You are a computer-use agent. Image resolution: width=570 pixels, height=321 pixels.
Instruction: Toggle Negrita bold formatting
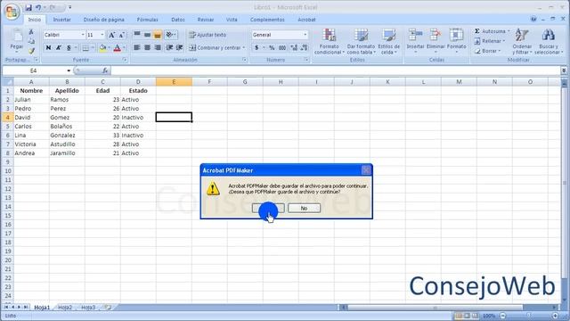(48, 47)
